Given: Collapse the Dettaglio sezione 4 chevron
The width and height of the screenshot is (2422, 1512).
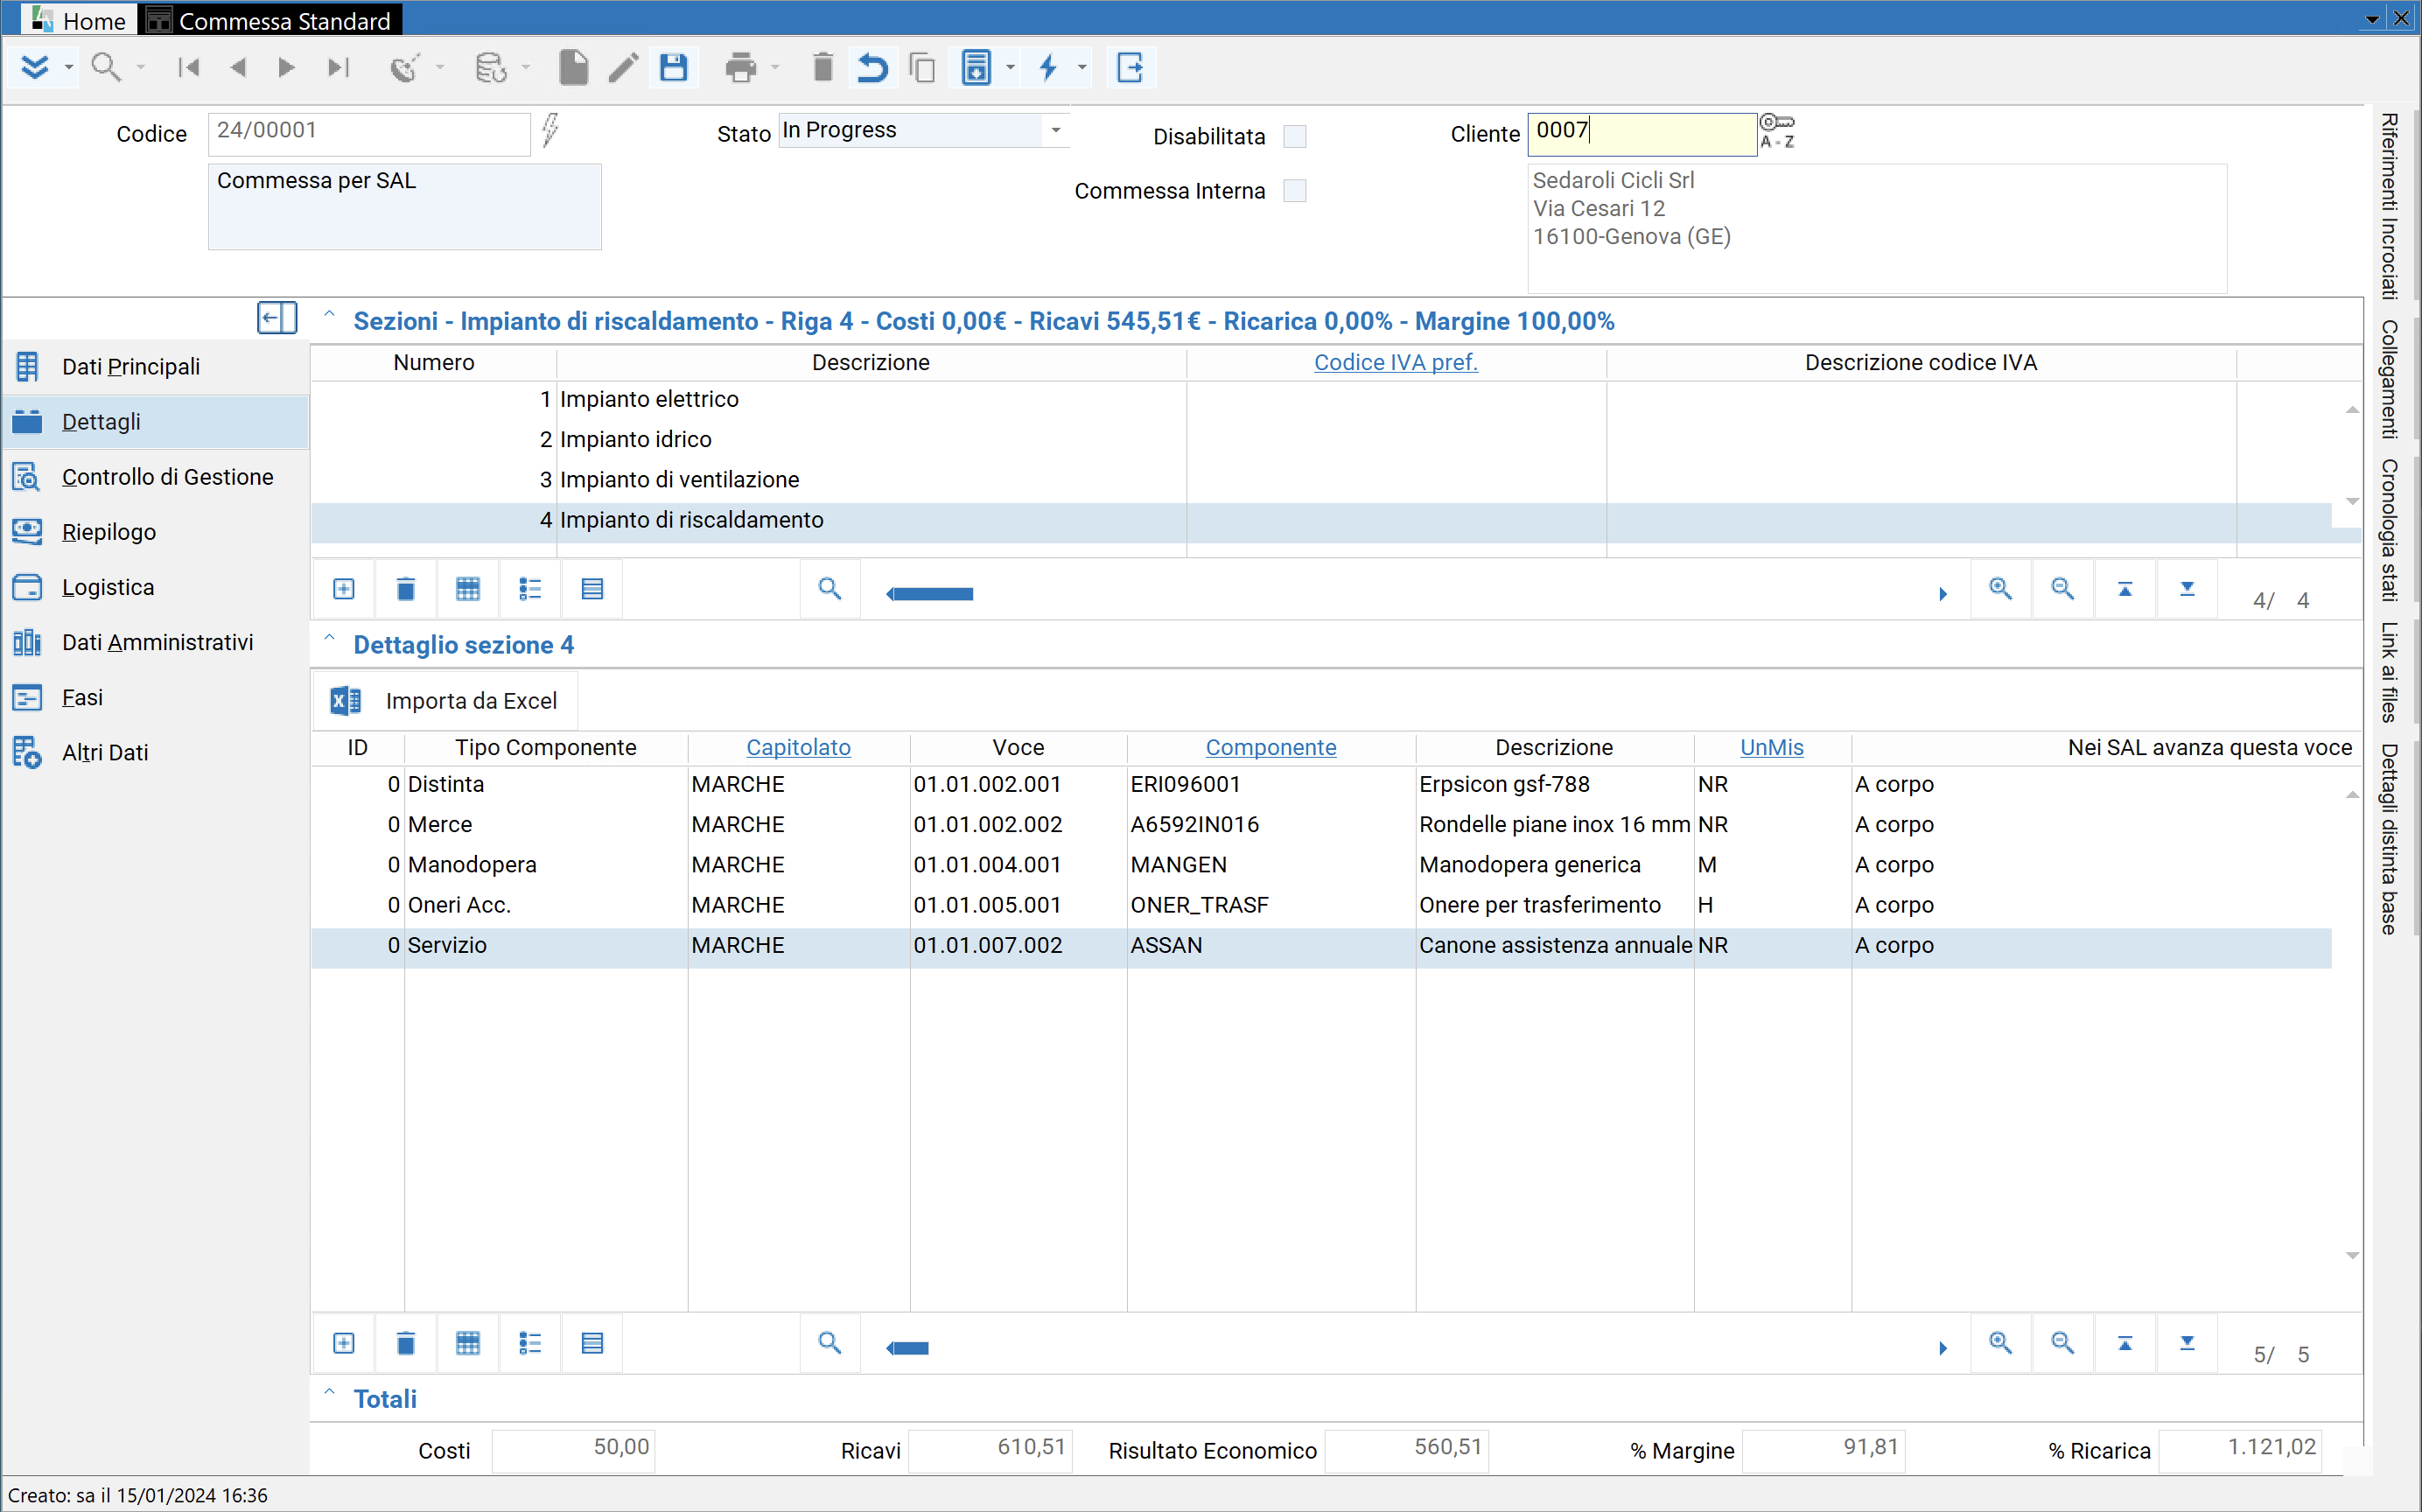Looking at the screenshot, I should (x=329, y=639).
